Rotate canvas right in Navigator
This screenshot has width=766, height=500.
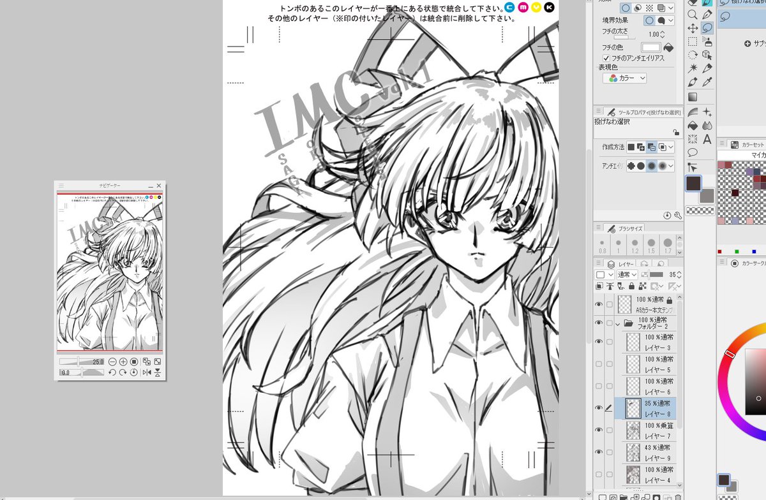pyautogui.click(x=123, y=372)
